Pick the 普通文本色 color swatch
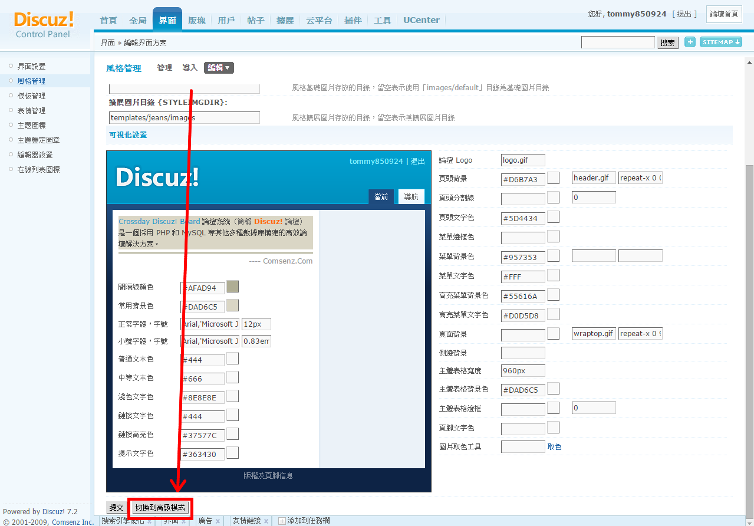Viewport: 754px width, 526px height. (233, 359)
